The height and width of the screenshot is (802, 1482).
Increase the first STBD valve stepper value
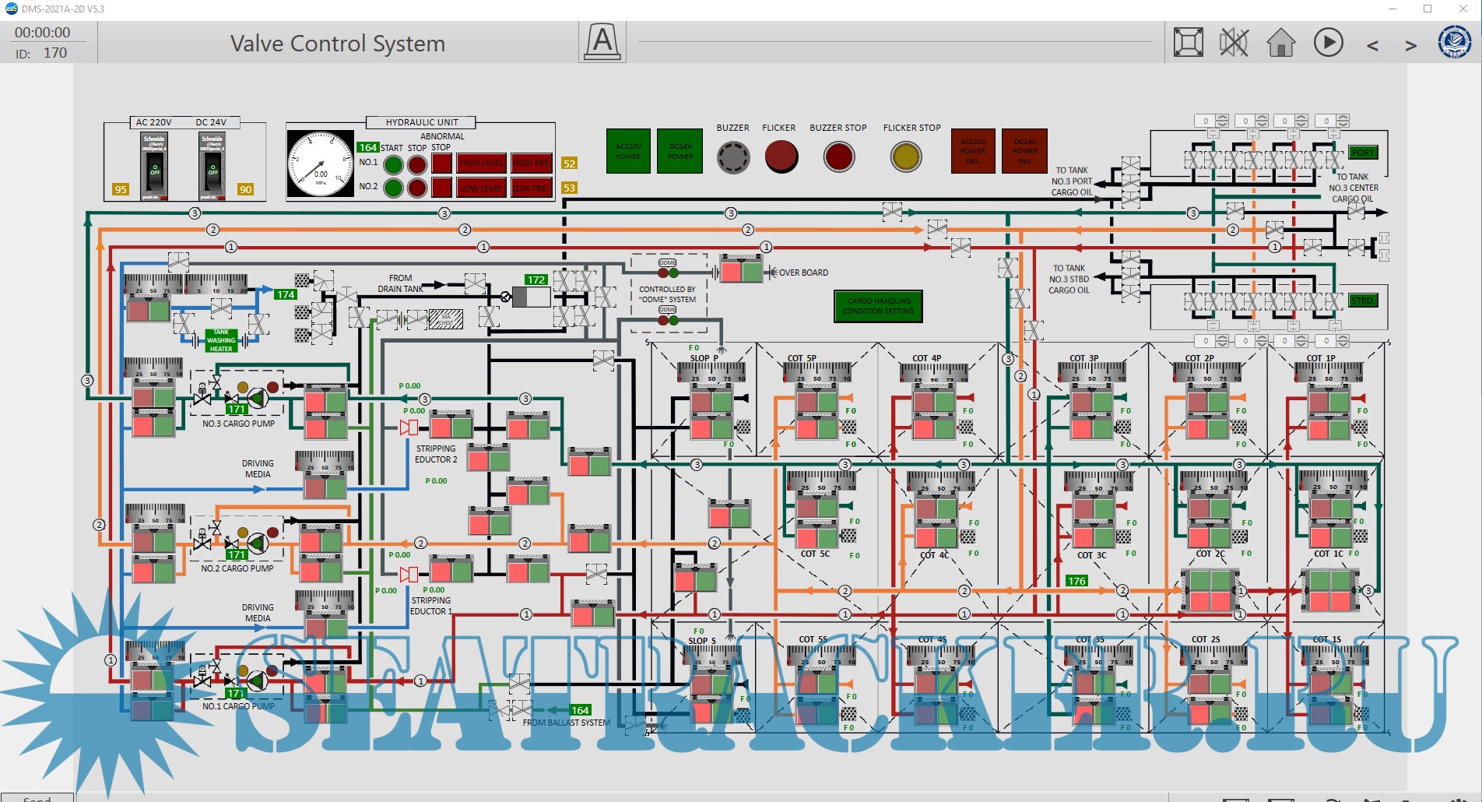pos(1222,338)
